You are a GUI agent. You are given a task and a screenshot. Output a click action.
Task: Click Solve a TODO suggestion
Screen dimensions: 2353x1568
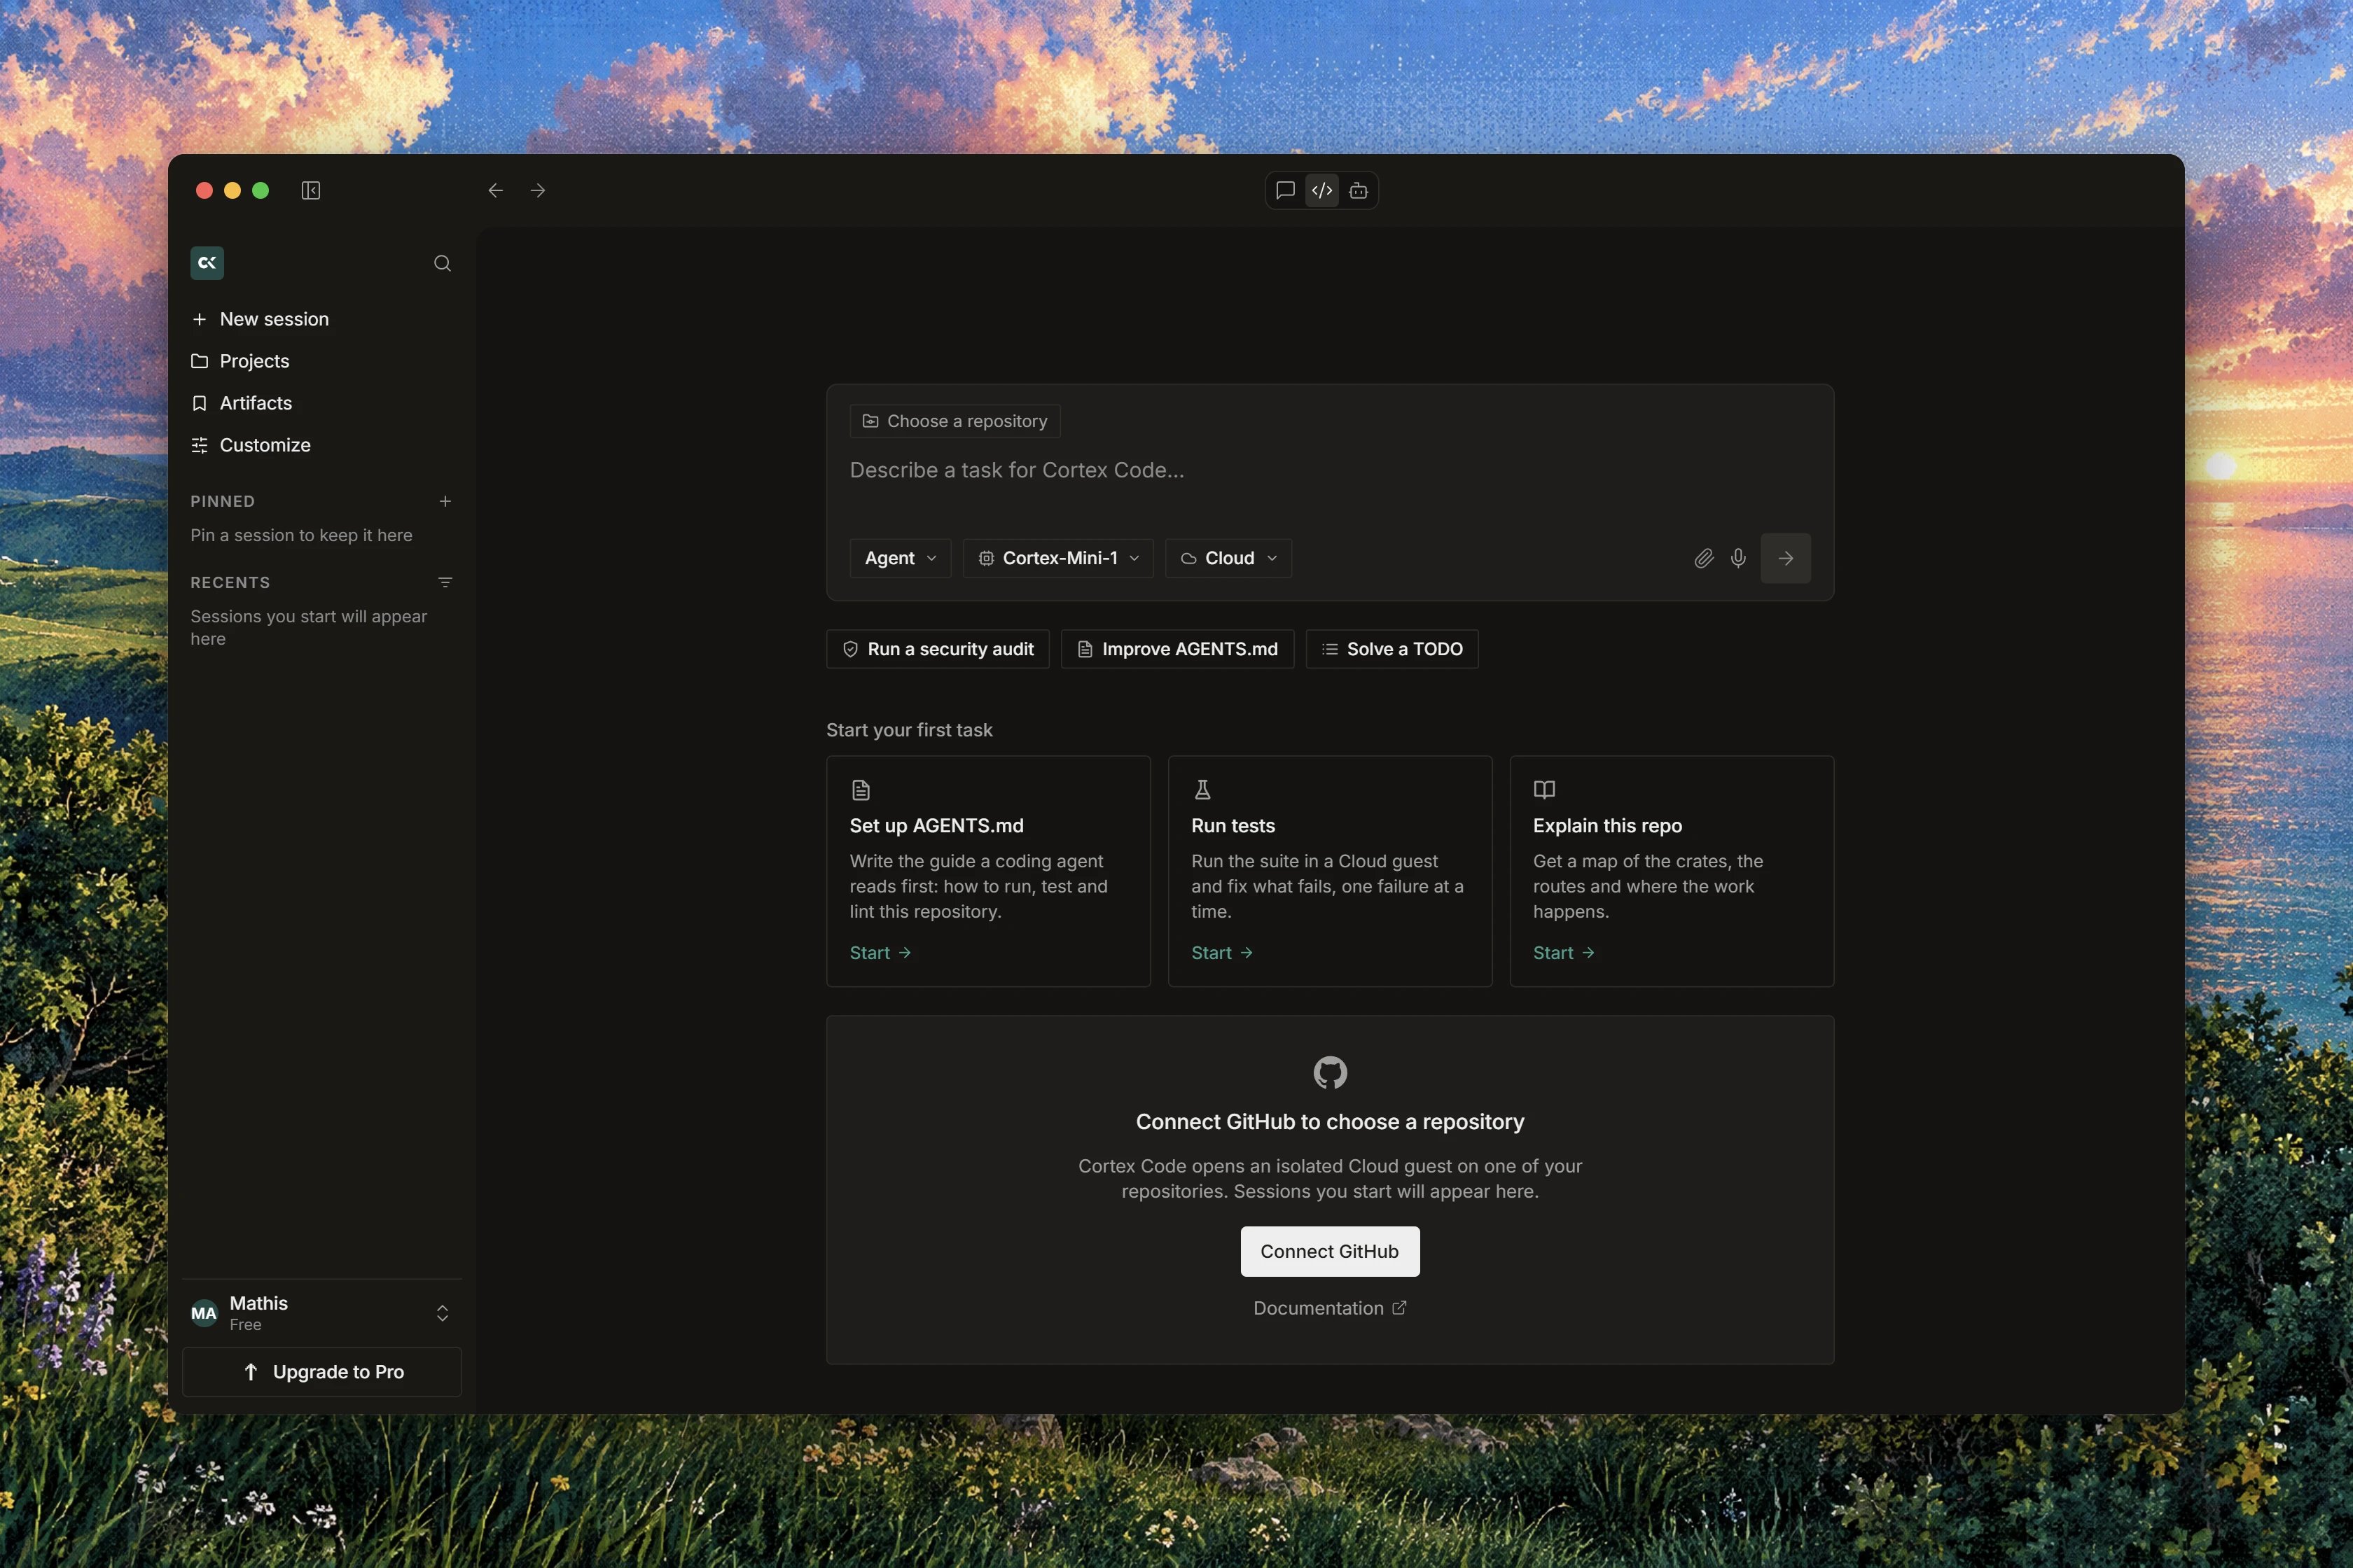(x=1391, y=649)
